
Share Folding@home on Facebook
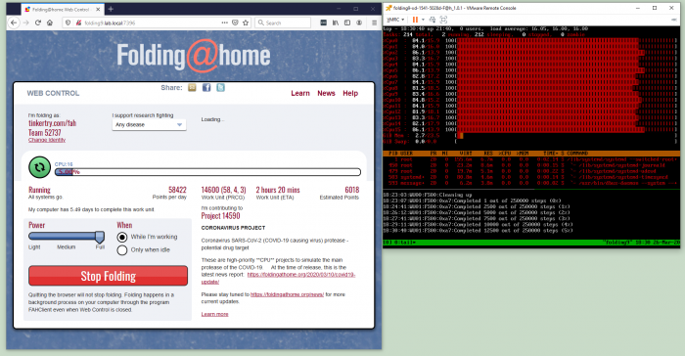pos(206,88)
